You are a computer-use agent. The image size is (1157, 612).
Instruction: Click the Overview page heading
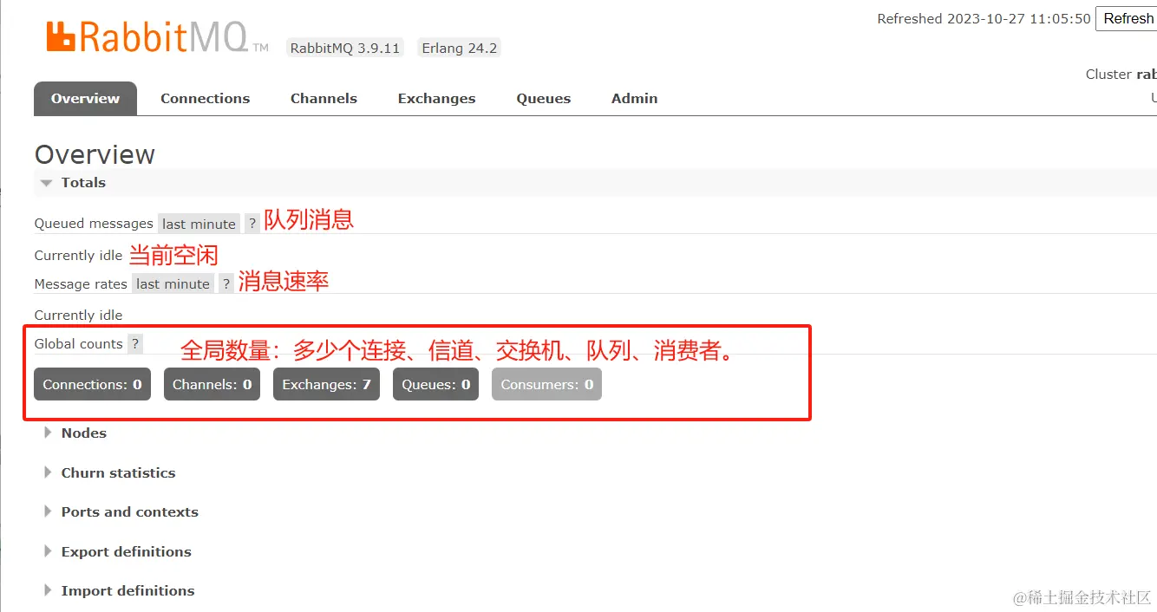pos(95,154)
